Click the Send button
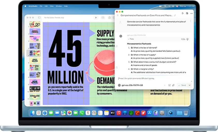This screenshot has height=132, width=218. (x=182, y=85)
